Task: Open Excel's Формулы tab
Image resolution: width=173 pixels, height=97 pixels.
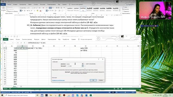Action: pyautogui.click(x=37, y=39)
